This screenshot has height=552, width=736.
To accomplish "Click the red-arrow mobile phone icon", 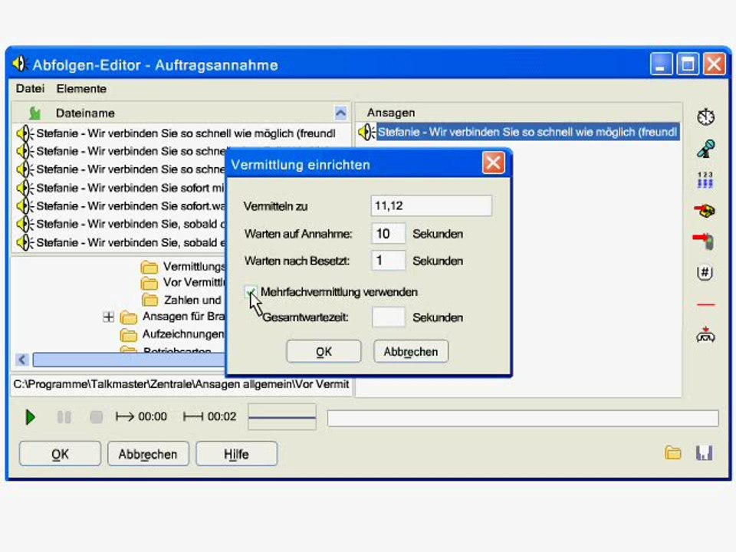I will [x=704, y=241].
